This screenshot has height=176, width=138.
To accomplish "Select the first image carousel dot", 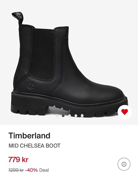I will click(x=57, y=116).
